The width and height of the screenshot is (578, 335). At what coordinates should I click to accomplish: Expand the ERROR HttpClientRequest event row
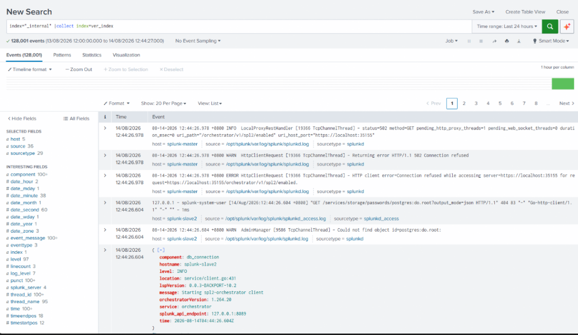(x=105, y=175)
